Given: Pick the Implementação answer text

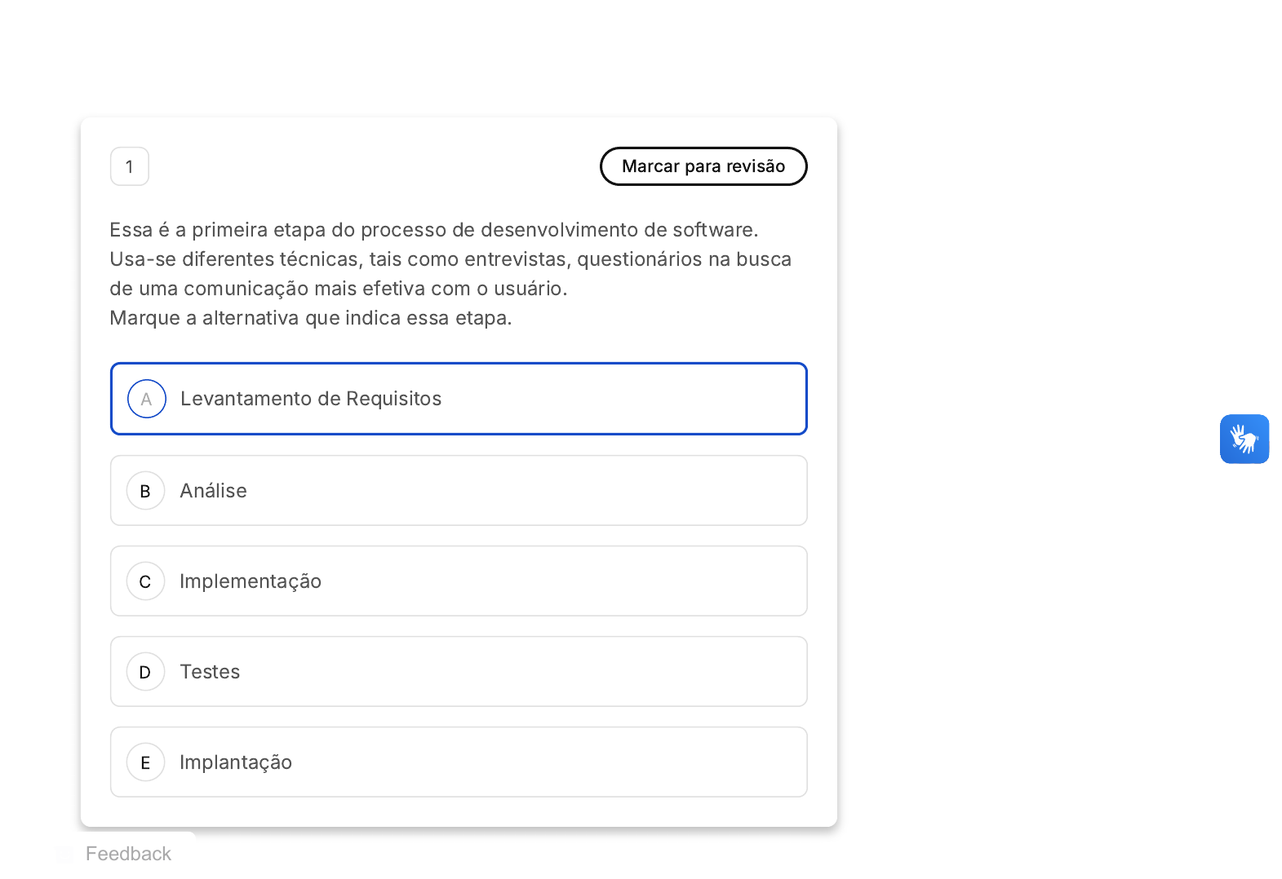Looking at the screenshot, I should pos(251,581).
